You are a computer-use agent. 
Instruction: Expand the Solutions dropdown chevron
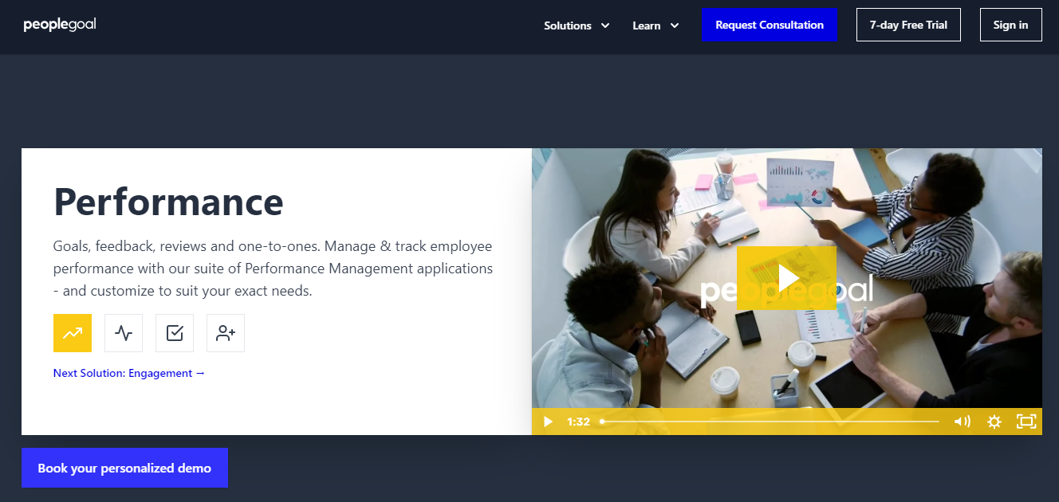(604, 25)
